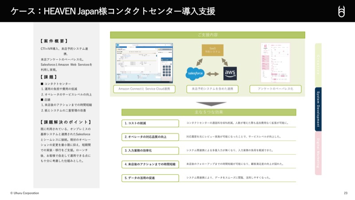Screen dimensions: 355x200
Task: Click the ■ コンタクトセンター bullet
Action: (x=56, y=84)
